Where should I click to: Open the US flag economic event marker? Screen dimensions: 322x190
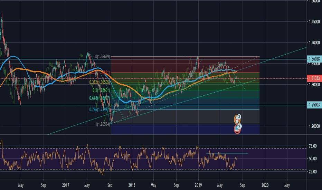pos(237,129)
